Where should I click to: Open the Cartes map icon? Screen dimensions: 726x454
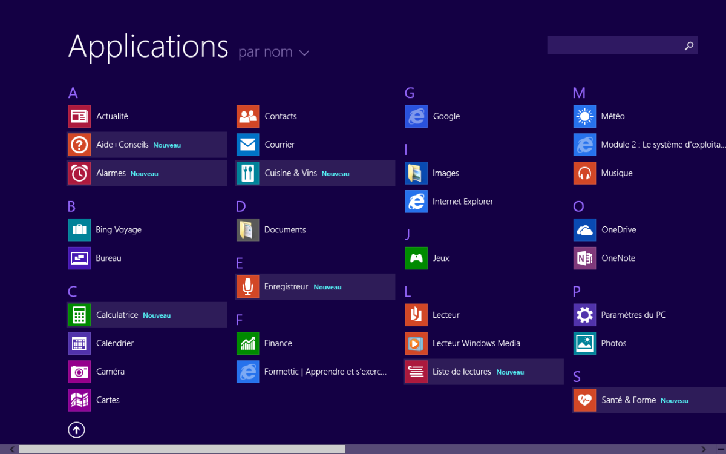pyautogui.click(x=79, y=400)
